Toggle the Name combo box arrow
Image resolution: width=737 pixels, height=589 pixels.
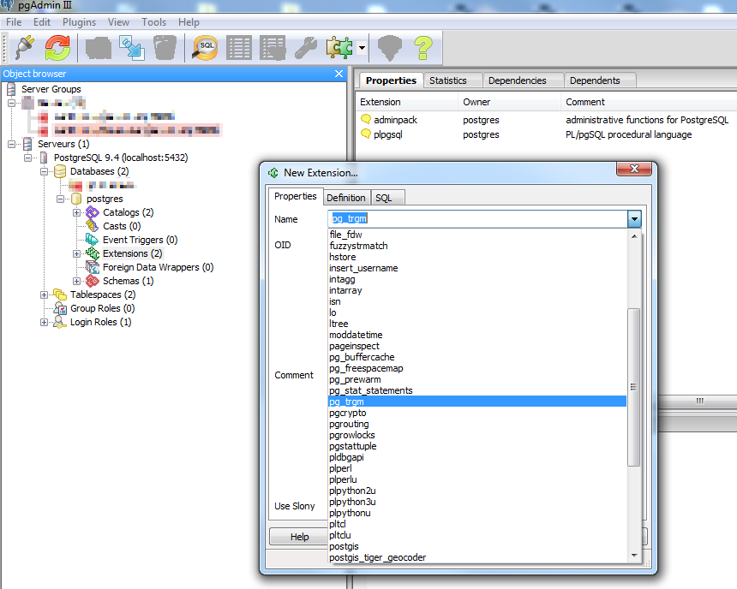634,219
